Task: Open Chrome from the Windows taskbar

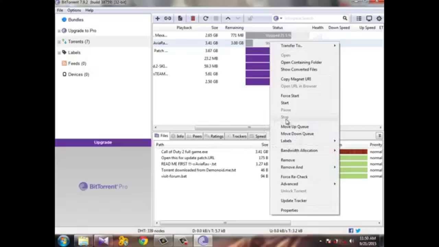Action: click(143, 241)
